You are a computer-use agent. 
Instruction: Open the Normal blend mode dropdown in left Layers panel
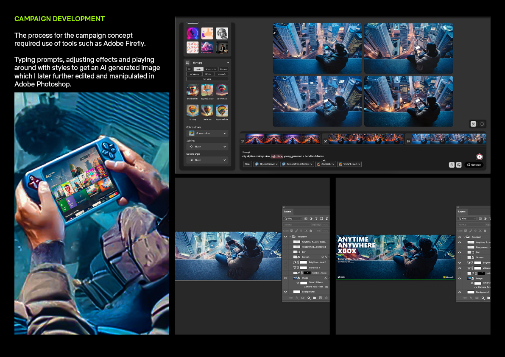coord(297,225)
